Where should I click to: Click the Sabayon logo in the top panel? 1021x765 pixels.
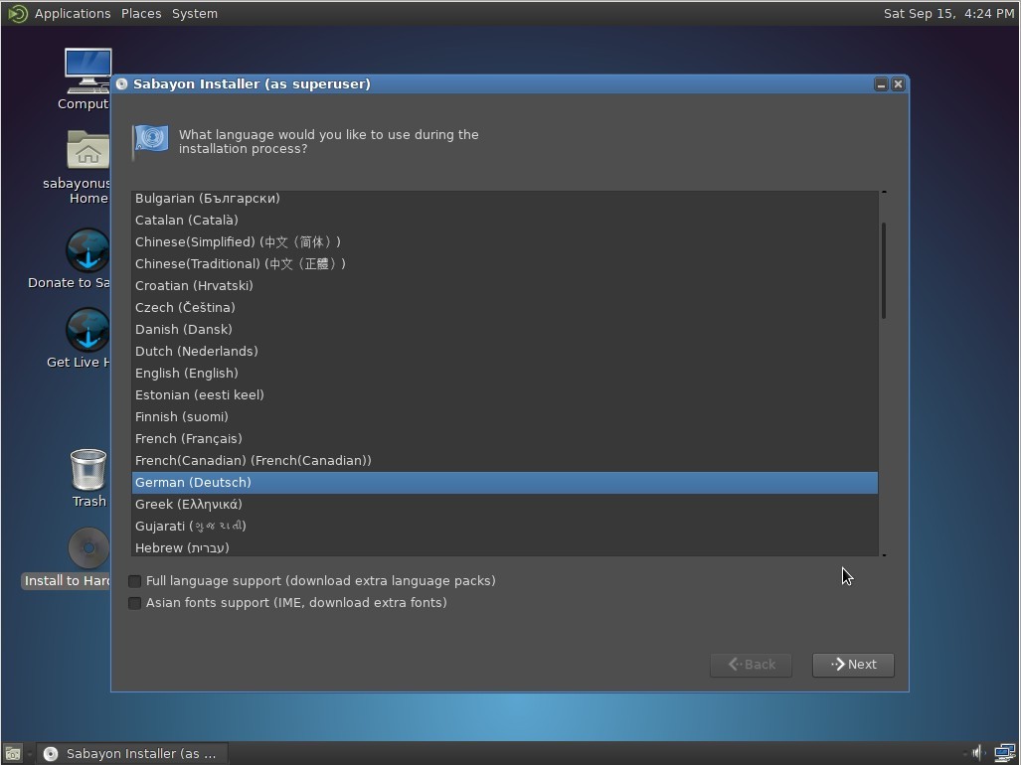[18, 14]
